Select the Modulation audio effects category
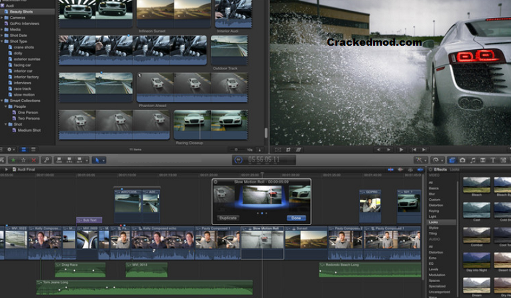 coord(437,275)
